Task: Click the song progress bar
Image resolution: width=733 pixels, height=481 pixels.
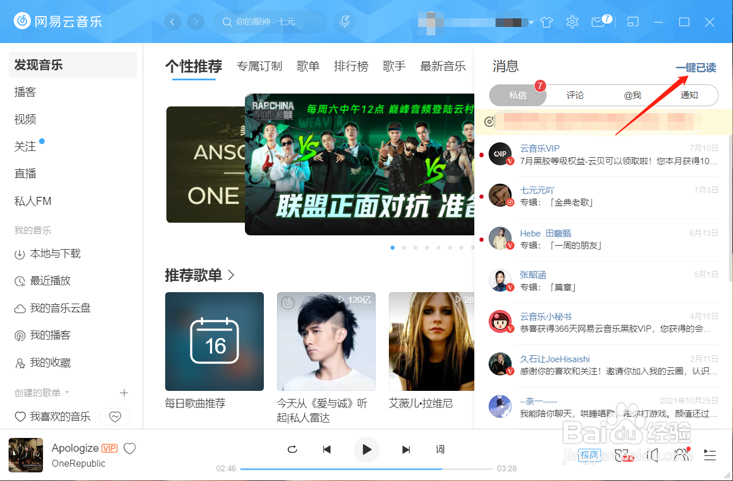Action: [367, 469]
